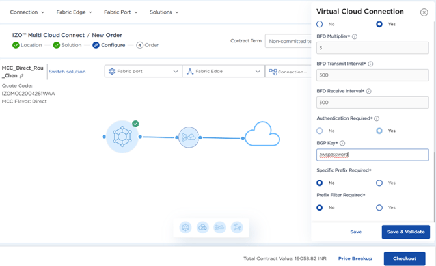This screenshot has width=436, height=266.
Task: Select No radio at top of panel
Action: [320, 24]
